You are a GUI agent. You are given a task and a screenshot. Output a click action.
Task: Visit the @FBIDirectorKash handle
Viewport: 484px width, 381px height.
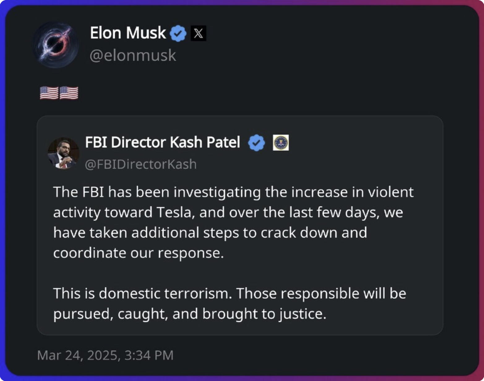[141, 164]
